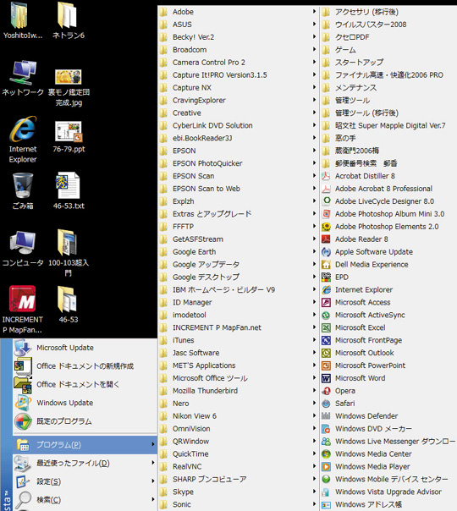
Task: Open the Nero program folder
Action: [239, 404]
